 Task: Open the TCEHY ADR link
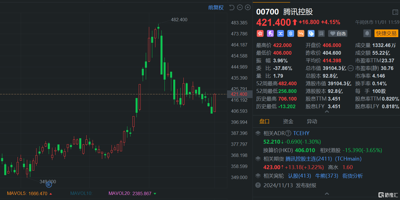click(x=301, y=133)
